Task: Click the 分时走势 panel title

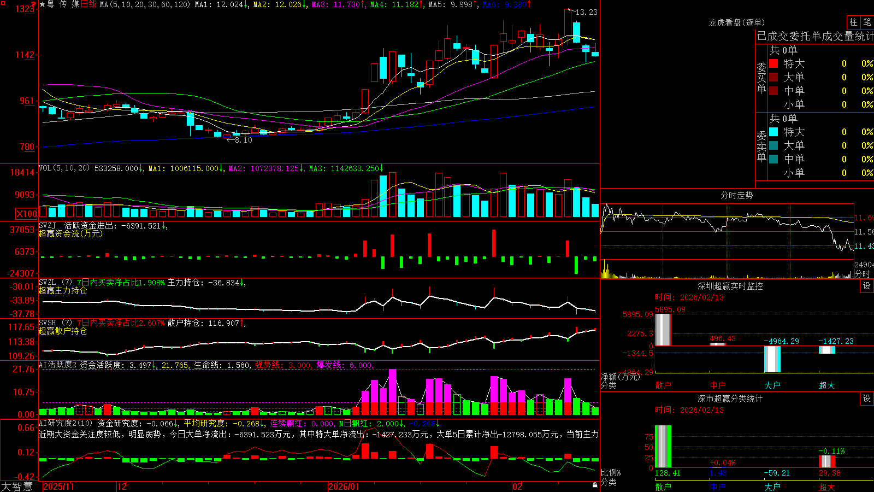Action: (736, 195)
